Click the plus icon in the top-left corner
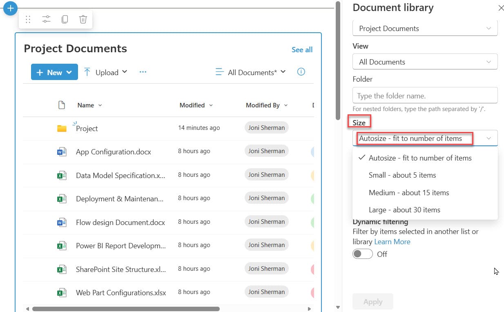The width and height of the screenshot is (504, 312). [x=10, y=8]
